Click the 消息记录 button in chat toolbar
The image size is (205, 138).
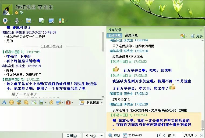[x=90, y=103]
